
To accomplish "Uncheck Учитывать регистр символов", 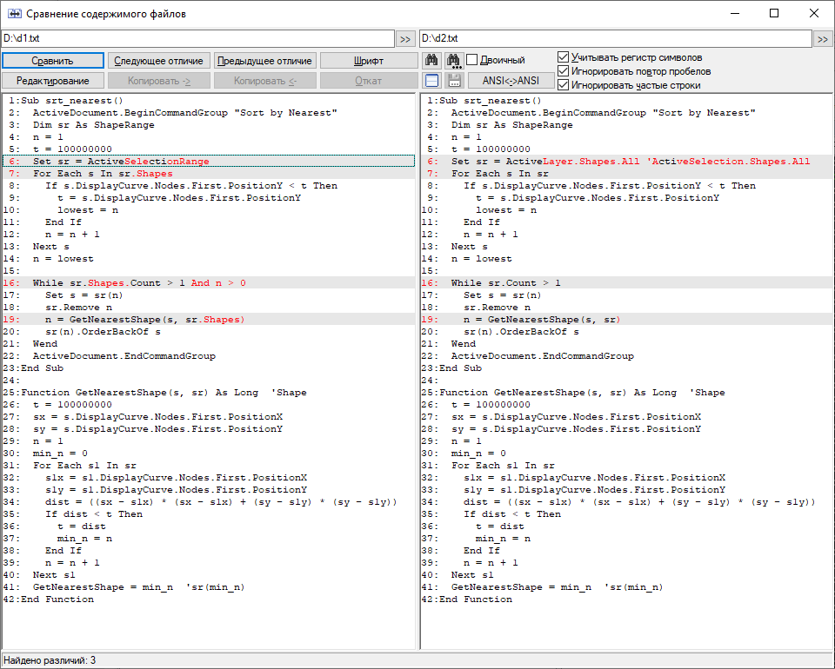I will [564, 57].
